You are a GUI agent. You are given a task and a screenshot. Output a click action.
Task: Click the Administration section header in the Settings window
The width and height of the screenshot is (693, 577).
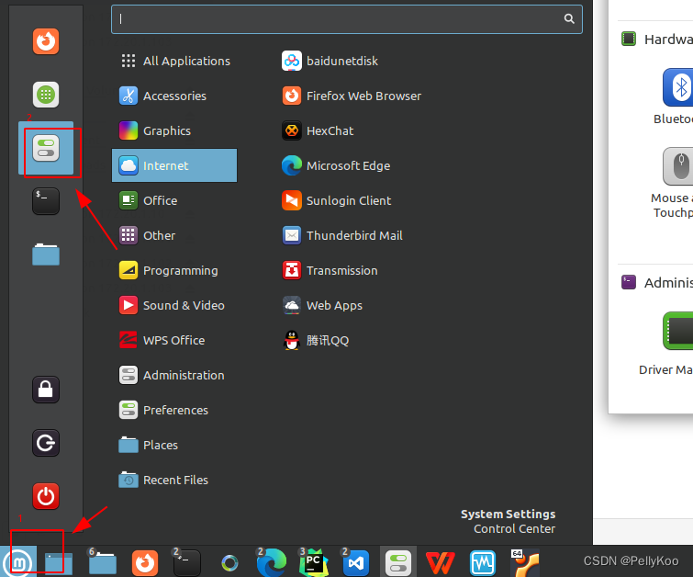coord(657,282)
